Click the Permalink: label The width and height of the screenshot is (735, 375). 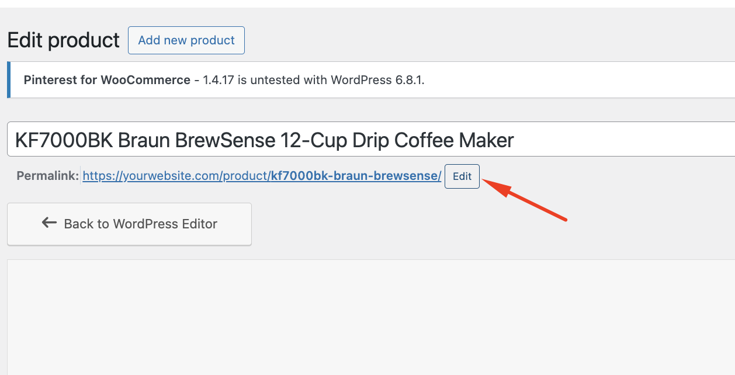(x=48, y=176)
